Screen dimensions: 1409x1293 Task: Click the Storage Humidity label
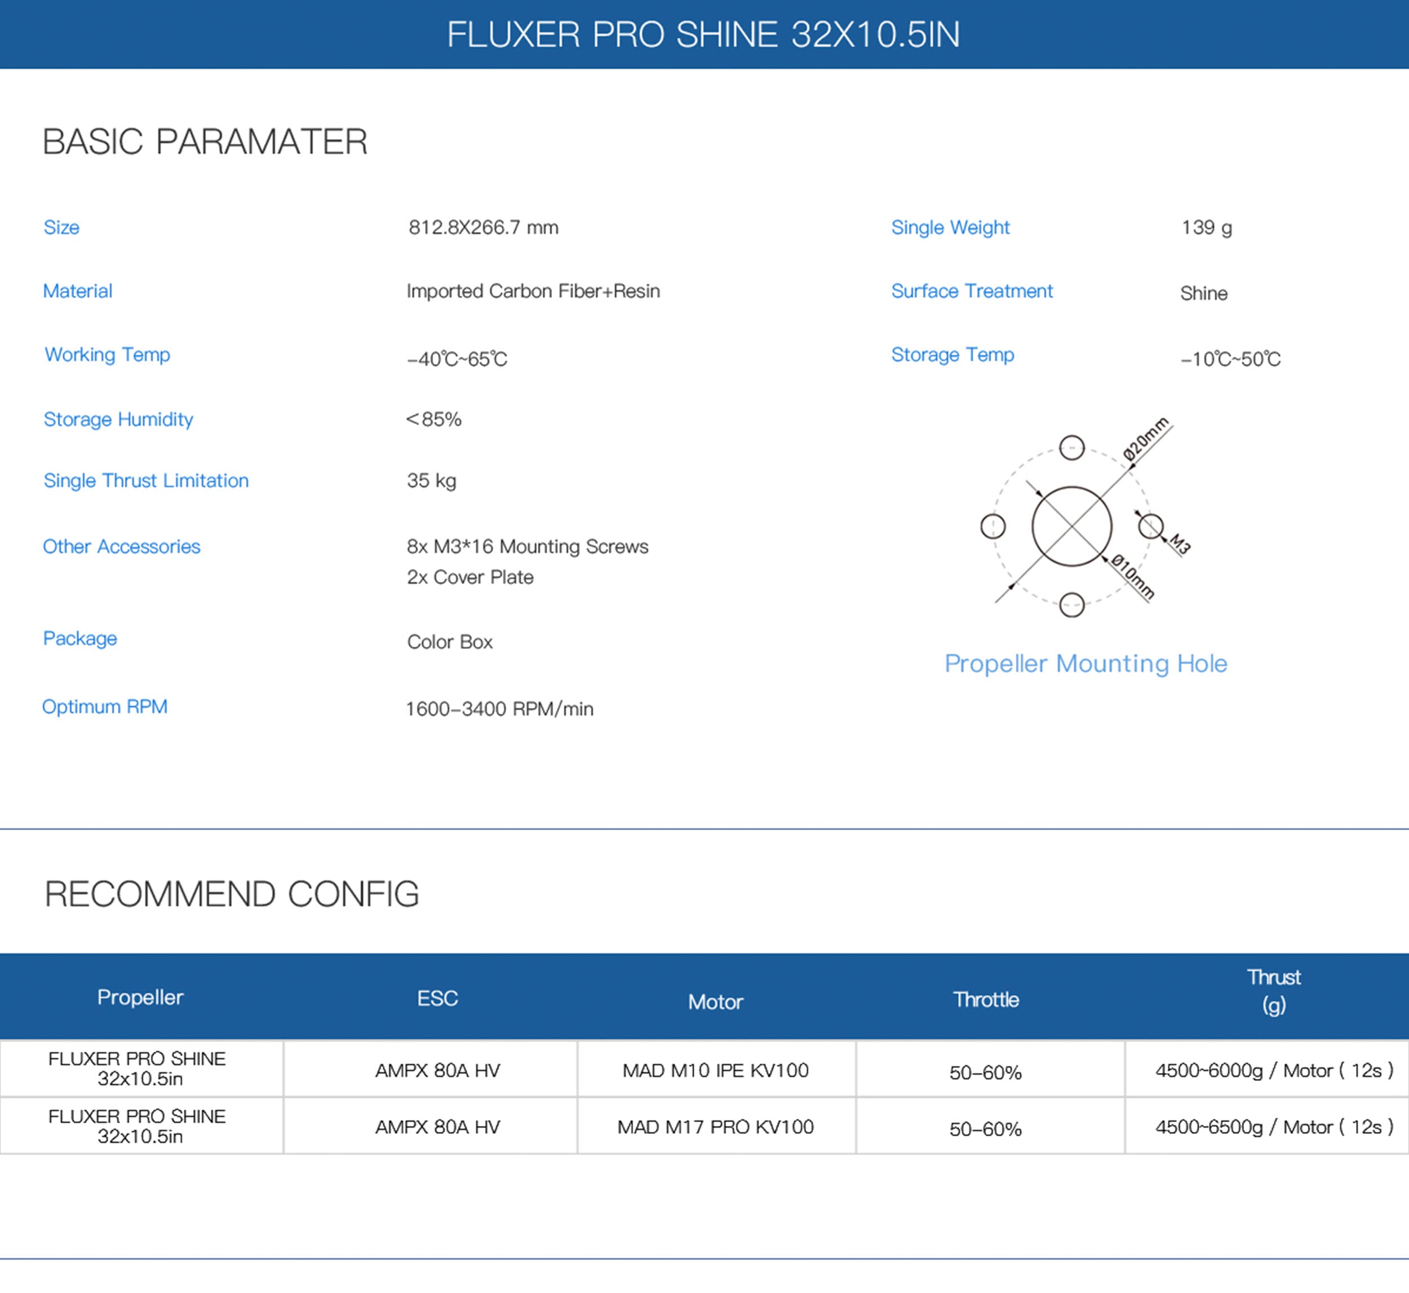point(118,419)
